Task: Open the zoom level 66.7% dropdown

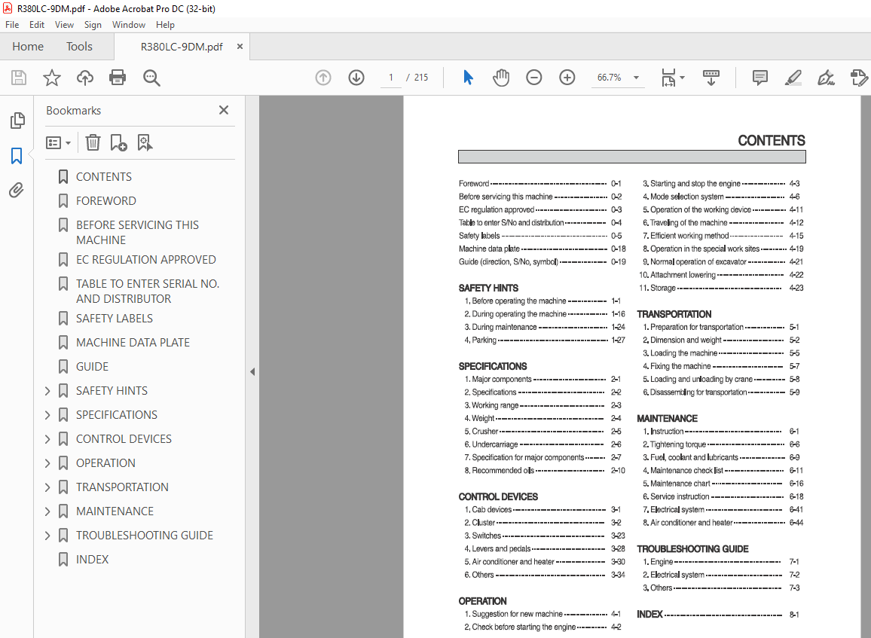Action: tap(636, 78)
